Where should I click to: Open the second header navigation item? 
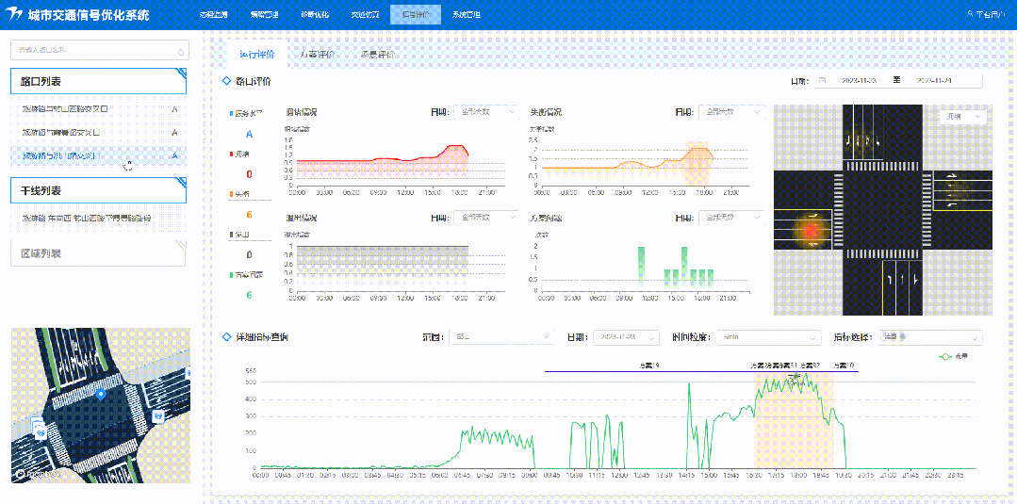click(264, 14)
